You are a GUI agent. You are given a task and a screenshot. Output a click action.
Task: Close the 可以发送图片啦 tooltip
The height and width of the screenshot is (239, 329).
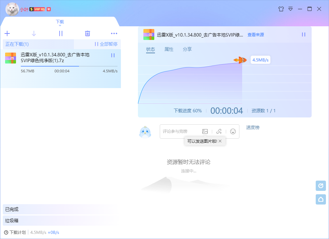coord(220,141)
